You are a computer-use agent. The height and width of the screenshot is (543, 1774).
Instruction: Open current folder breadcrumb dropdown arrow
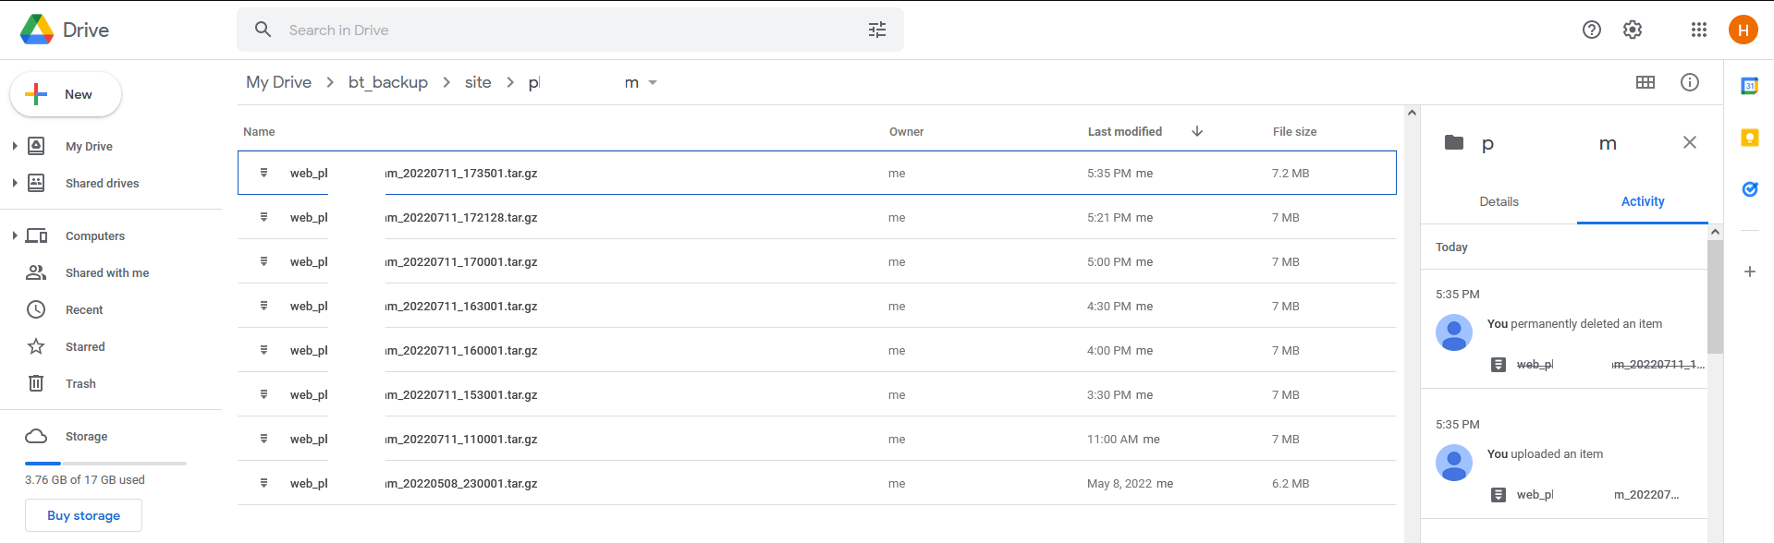(653, 83)
